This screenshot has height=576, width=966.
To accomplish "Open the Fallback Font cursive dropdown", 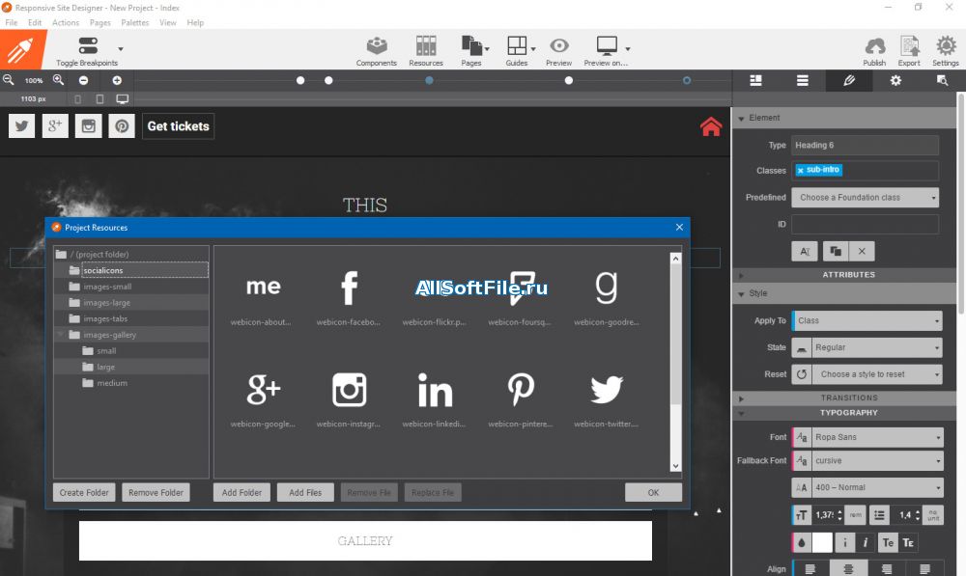I will (877, 460).
